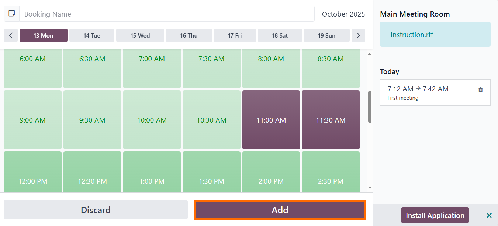Pick the 9:00 AM time slot

[x=32, y=120]
